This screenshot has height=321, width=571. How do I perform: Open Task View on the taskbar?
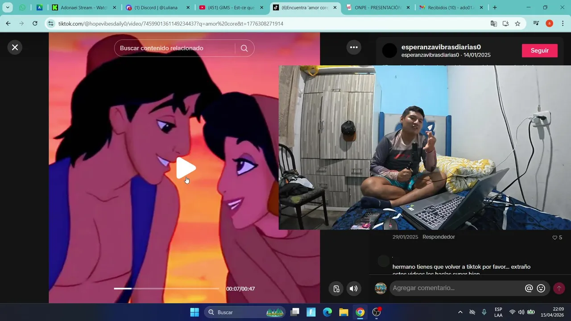tap(295, 312)
